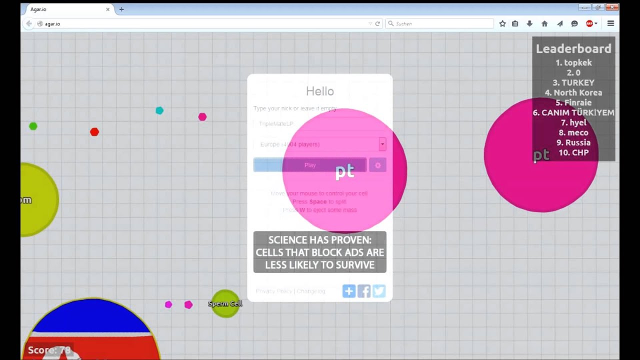
Task: Click the red food pellet
Action: click(x=94, y=132)
